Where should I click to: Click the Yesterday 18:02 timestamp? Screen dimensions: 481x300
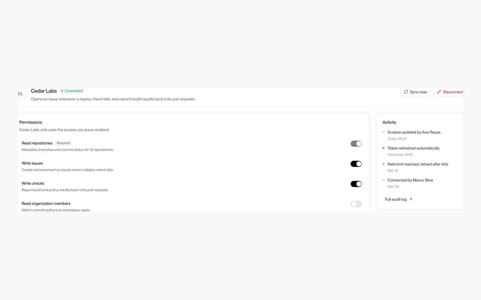400,155
